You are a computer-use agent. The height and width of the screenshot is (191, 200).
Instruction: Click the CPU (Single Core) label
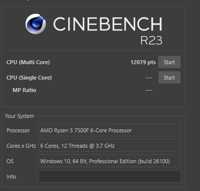point(29,78)
